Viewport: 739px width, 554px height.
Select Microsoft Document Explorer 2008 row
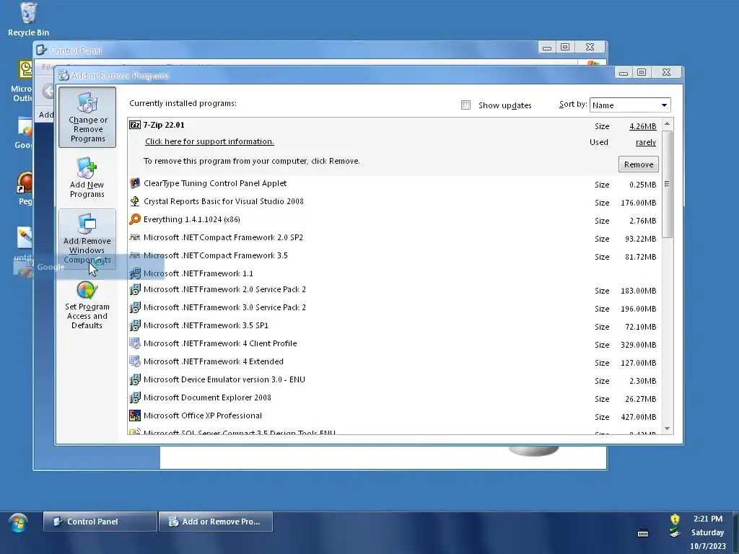(395, 397)
